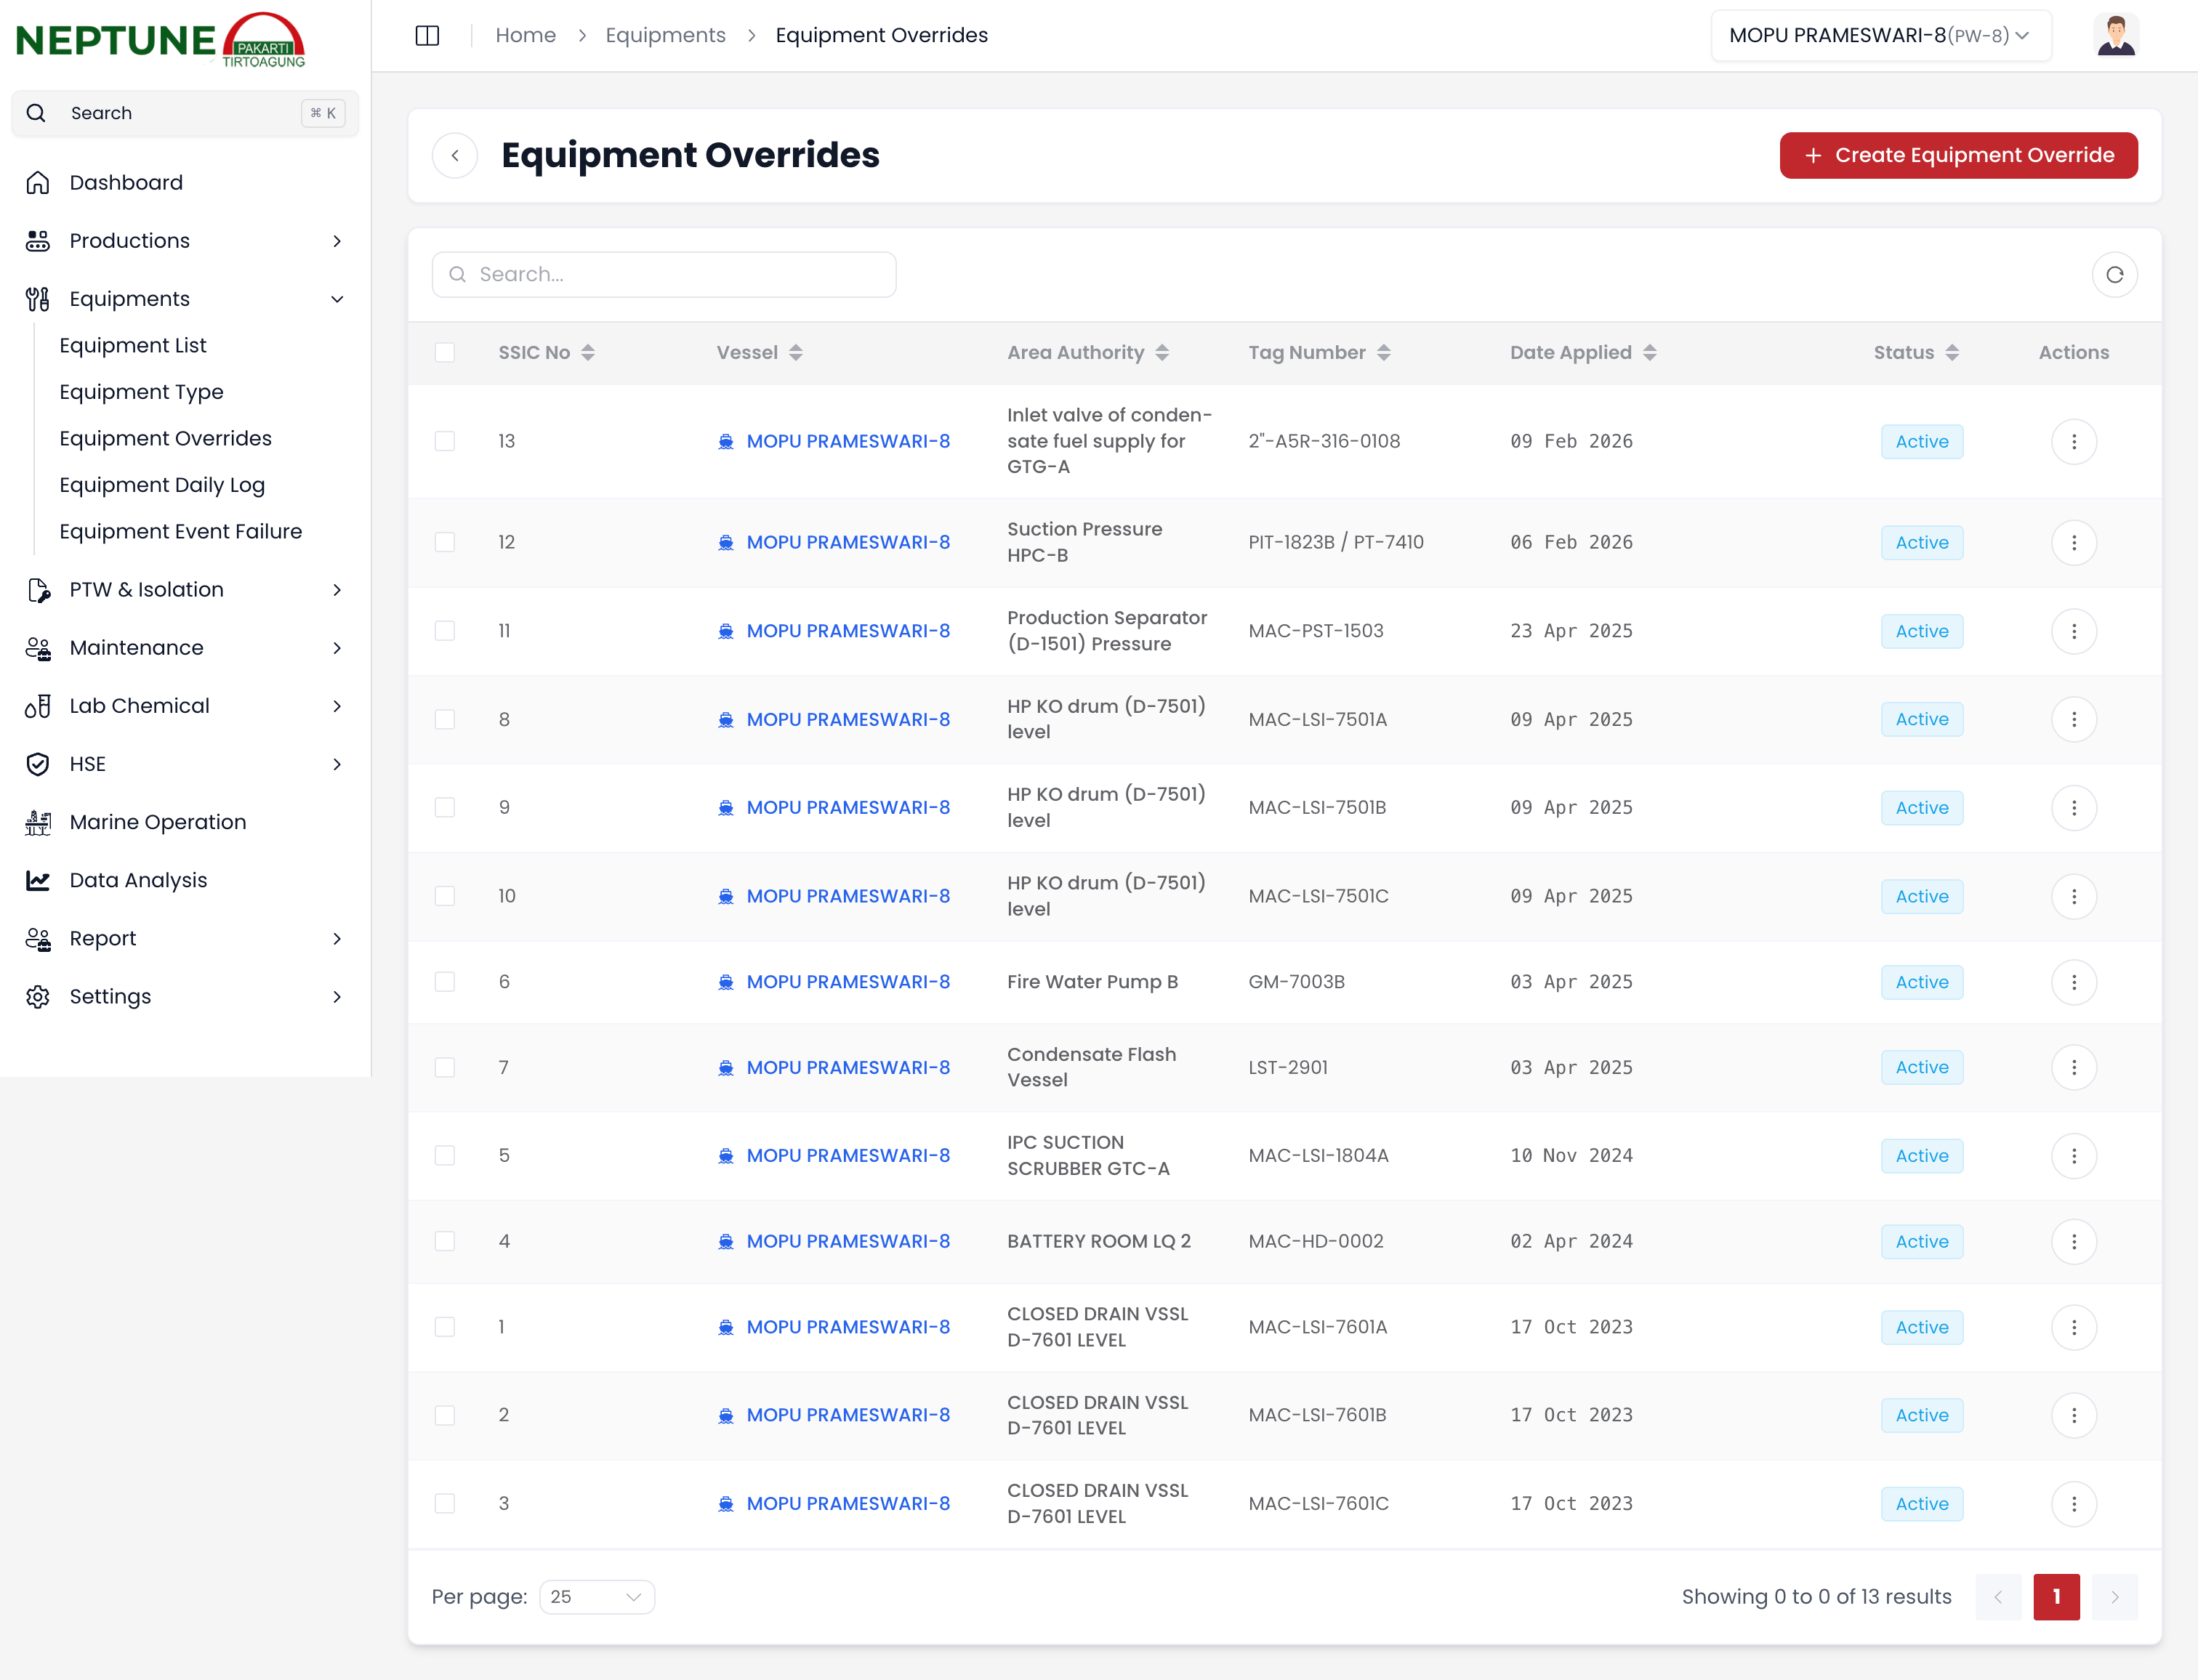2198x1680 pixels.
Task: Open Equipment Type submenu item
Action: coord(141,392)
